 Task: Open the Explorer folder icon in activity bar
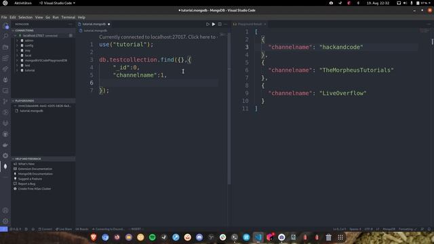click(x=5, y=47)
